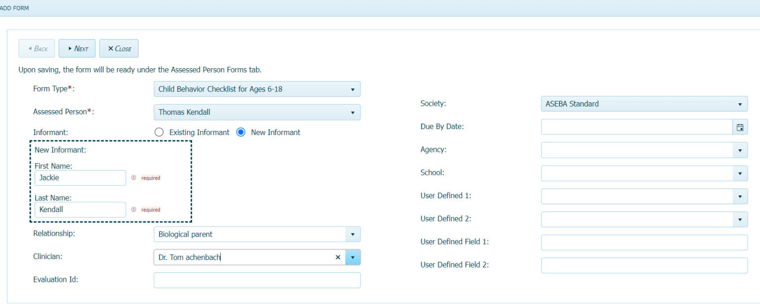Click the ADD FORM header tab
This screenshot has width=760, height=307.
coord(15,8)
